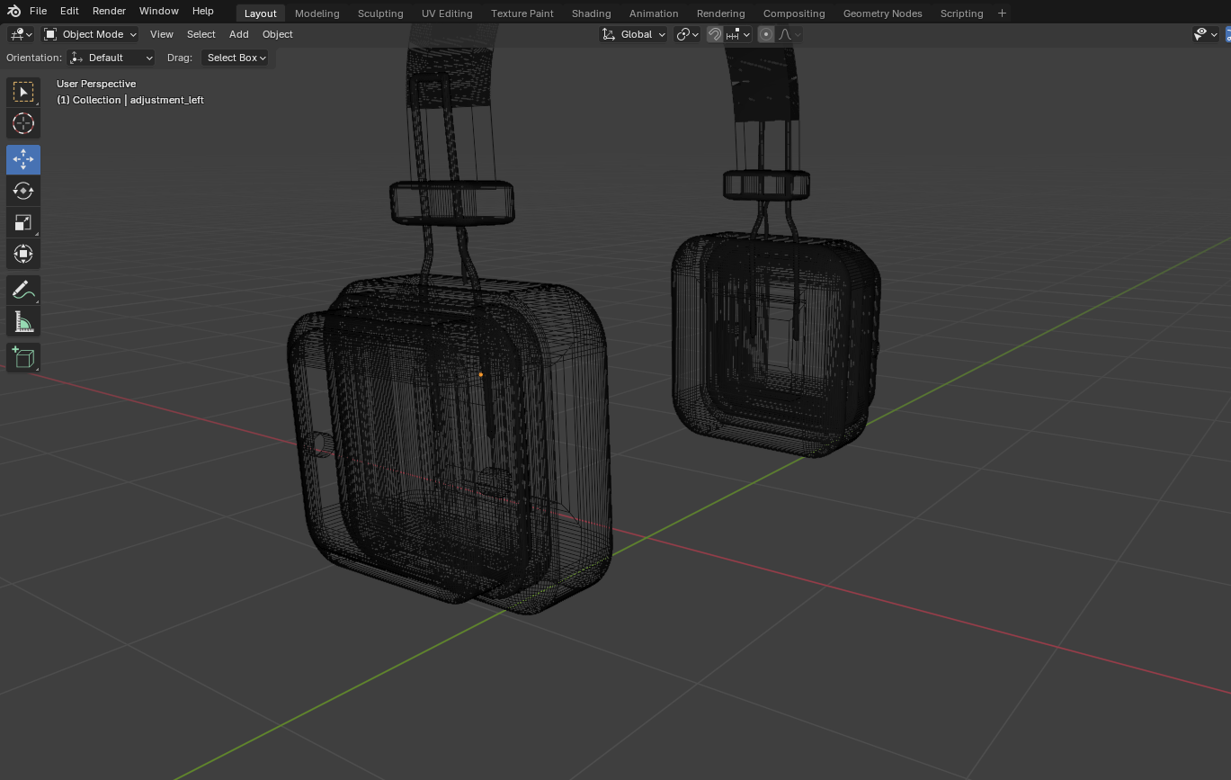Activate the 3D Cursor tool

(x=22, y=123)
